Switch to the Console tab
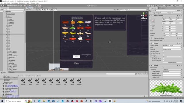Screen dimensions: 184x103 click(x=11, y=72)
